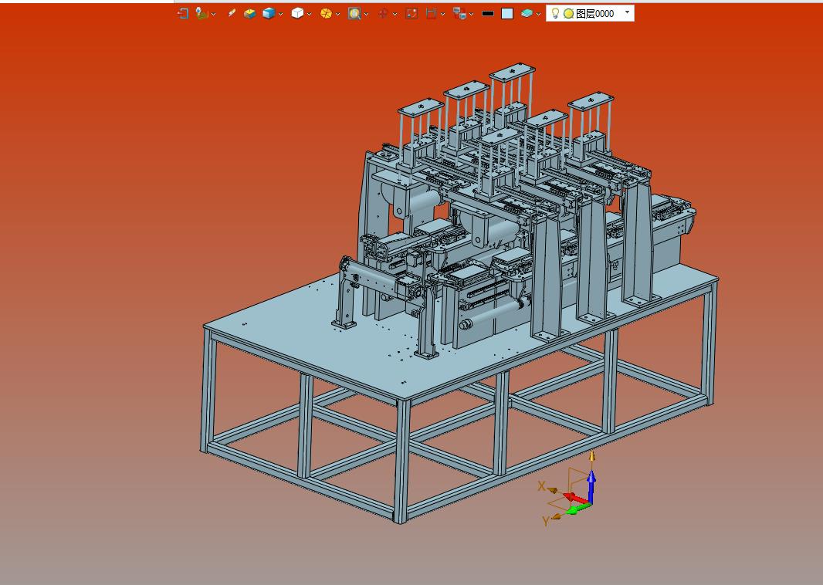This screenshot has width=823, height=585.
Task: Open the 图层0000 layer combo box arrow
Action: [x=627, y=12]
